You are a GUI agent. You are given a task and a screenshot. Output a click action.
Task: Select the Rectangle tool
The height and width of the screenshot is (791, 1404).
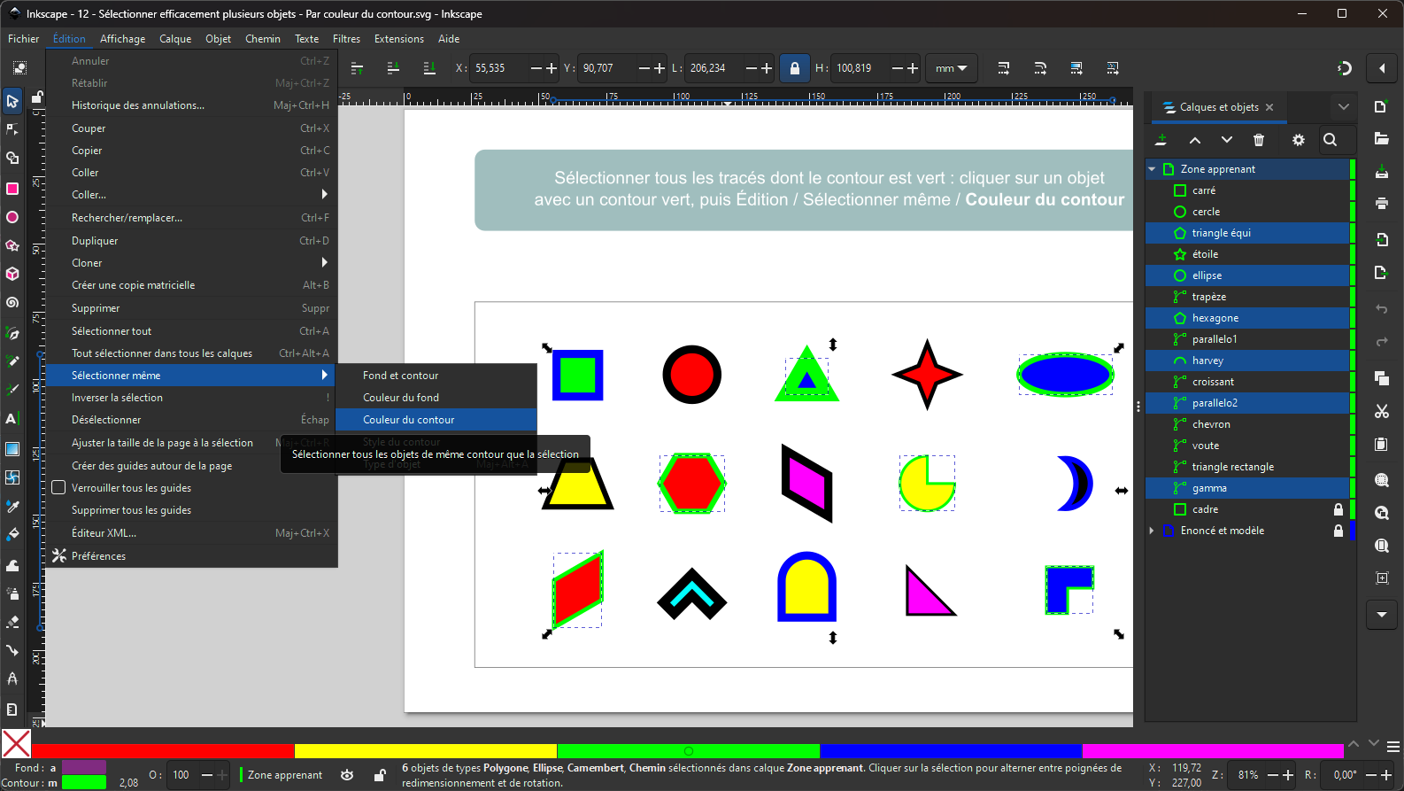click(12, 188)
